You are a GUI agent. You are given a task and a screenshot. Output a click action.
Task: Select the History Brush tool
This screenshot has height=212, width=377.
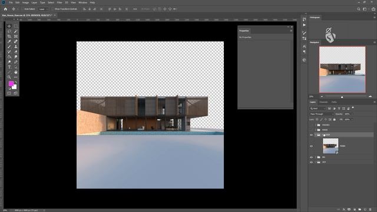pyautogui.click(x=9, y=52)
